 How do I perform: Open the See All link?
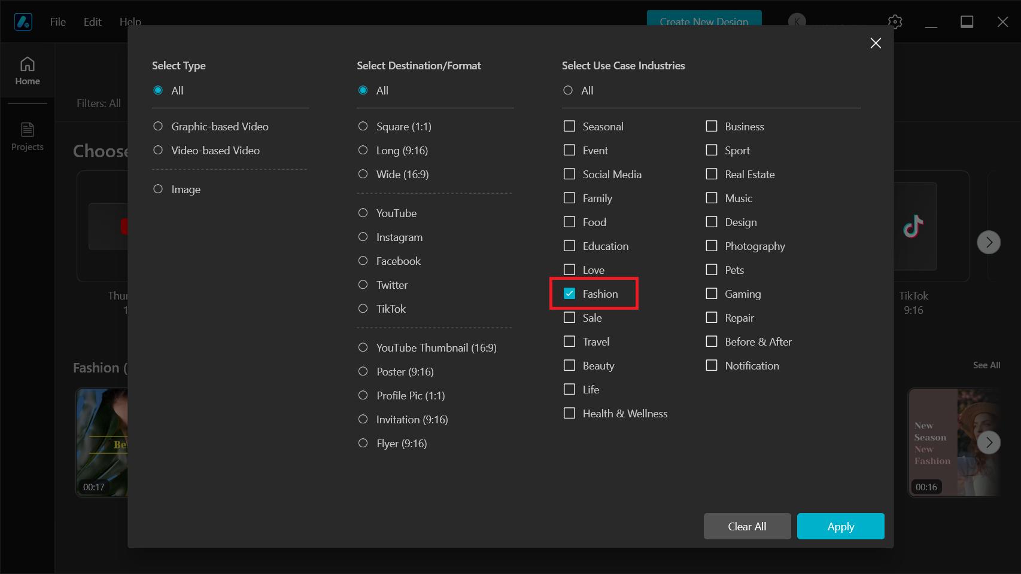986,365
